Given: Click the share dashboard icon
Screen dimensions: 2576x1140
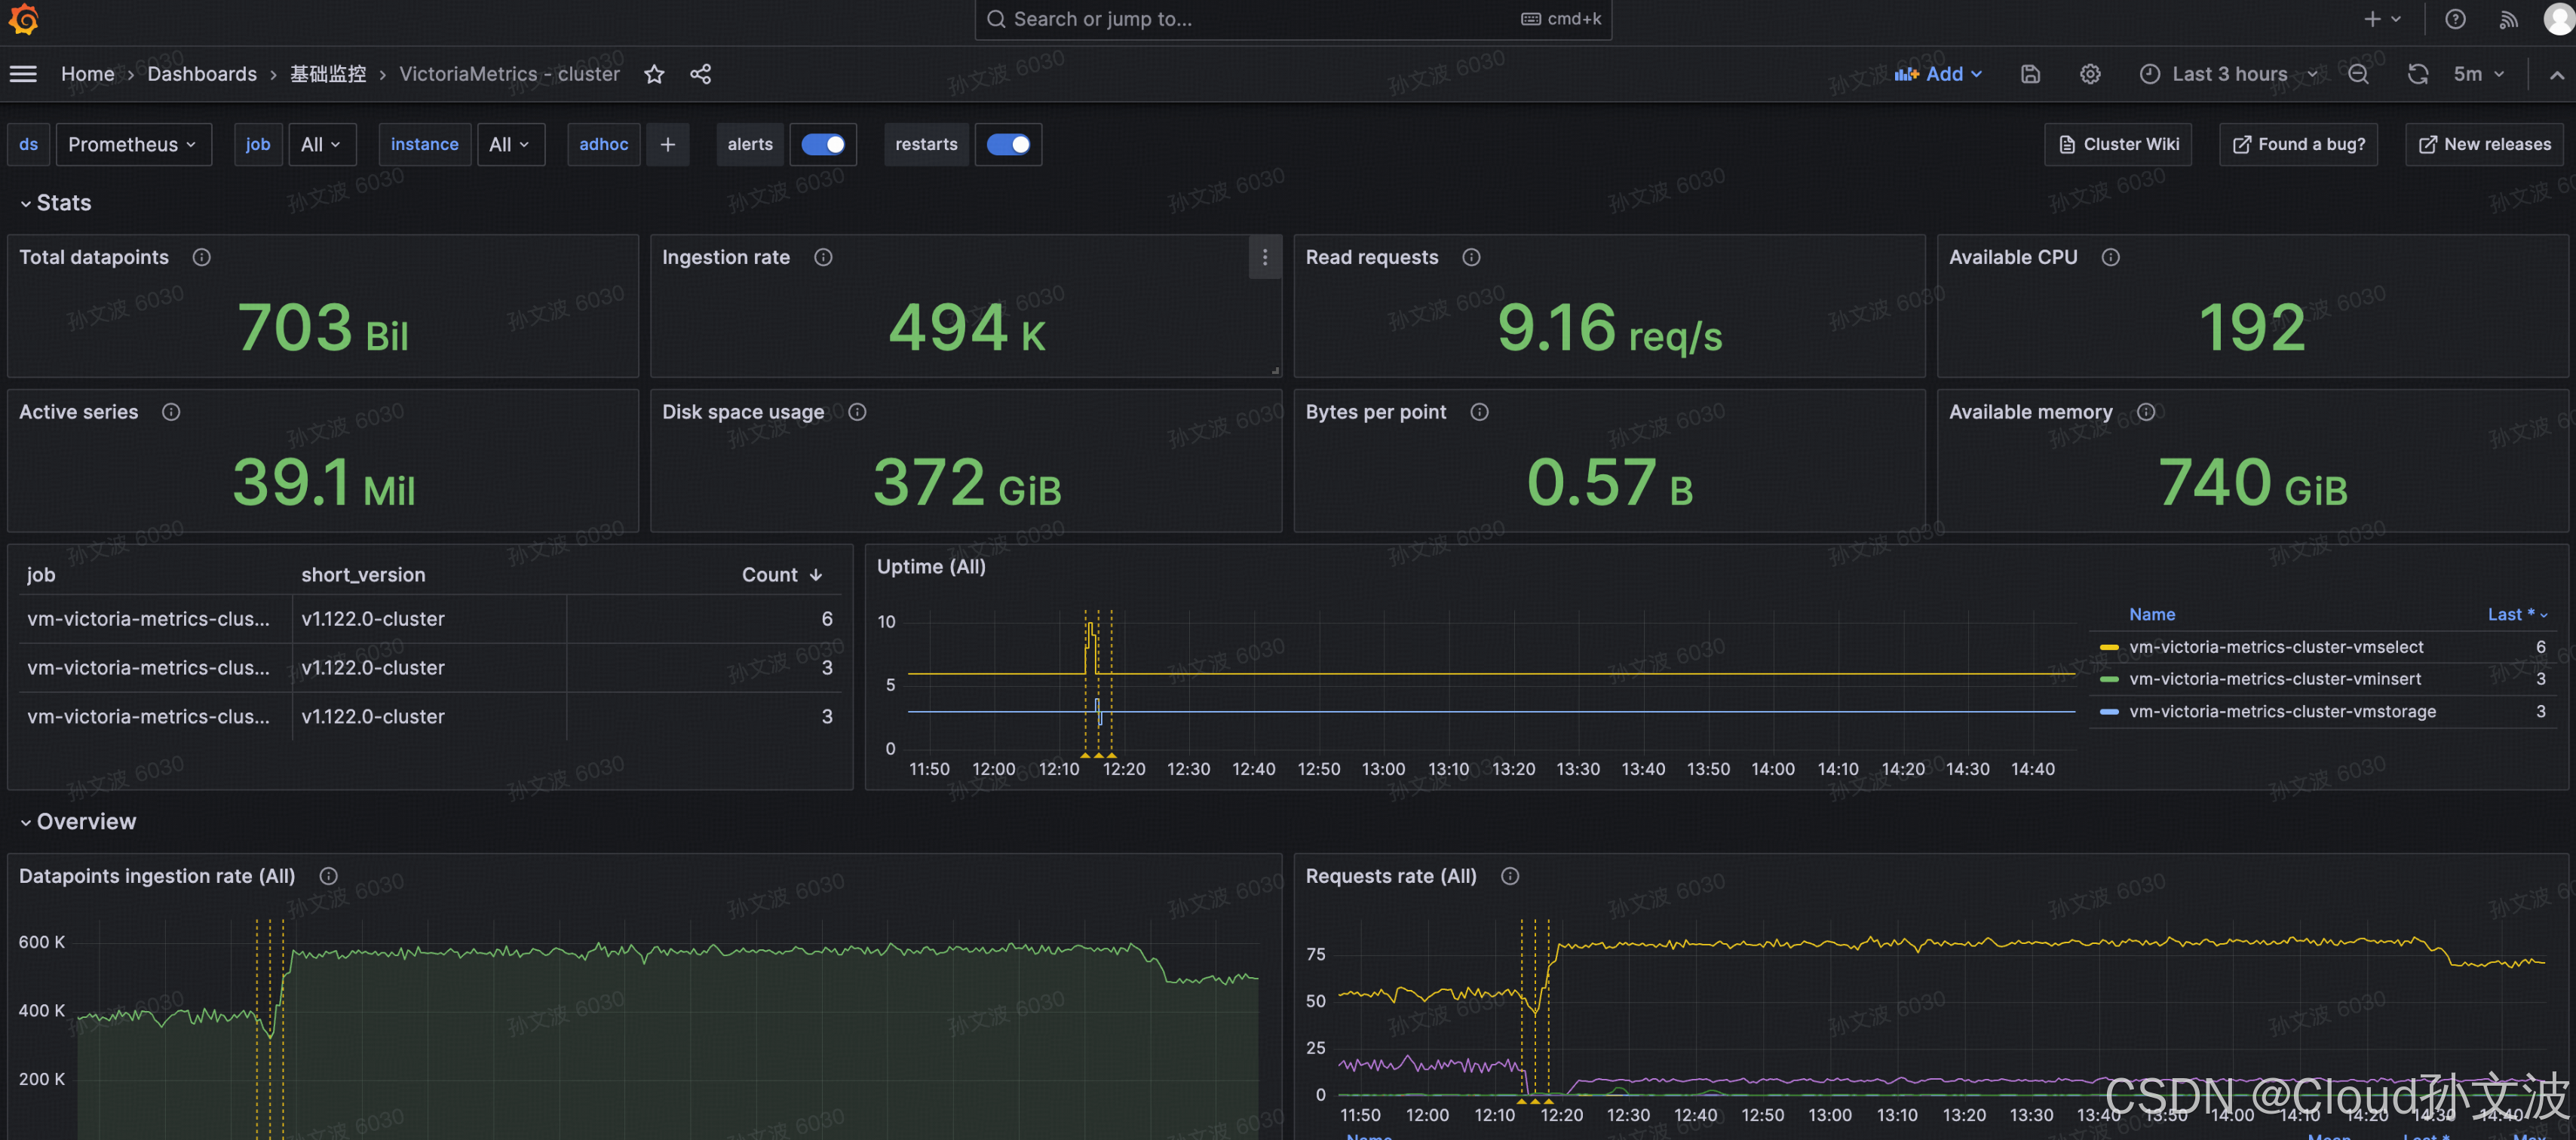Looking at the screenshot, I should [x=700, y=74].
